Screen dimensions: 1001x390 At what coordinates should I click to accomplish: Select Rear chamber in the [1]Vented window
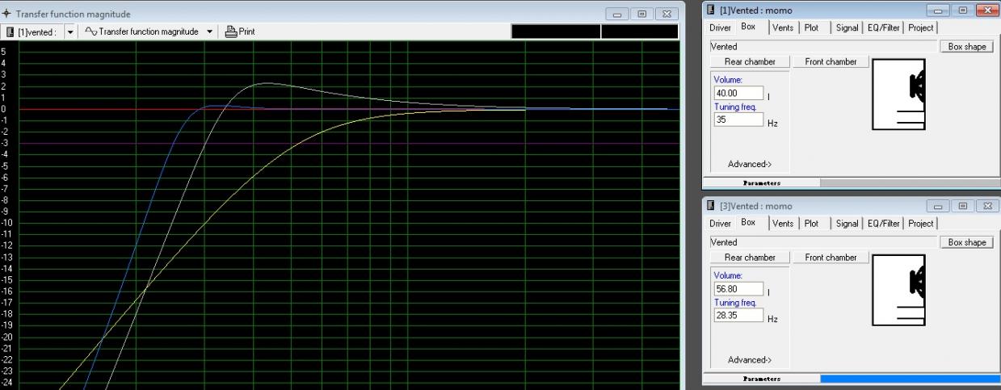(x=749, y=62)
